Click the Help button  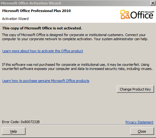14,131
